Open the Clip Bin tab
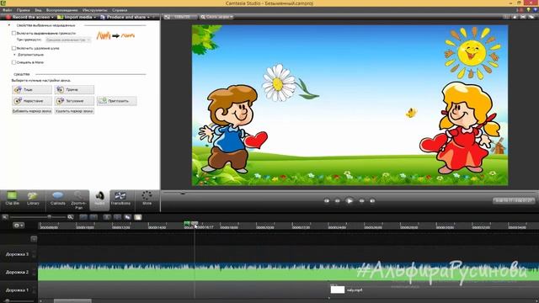This screenshot has height=303, width=539. coord(12,199)
